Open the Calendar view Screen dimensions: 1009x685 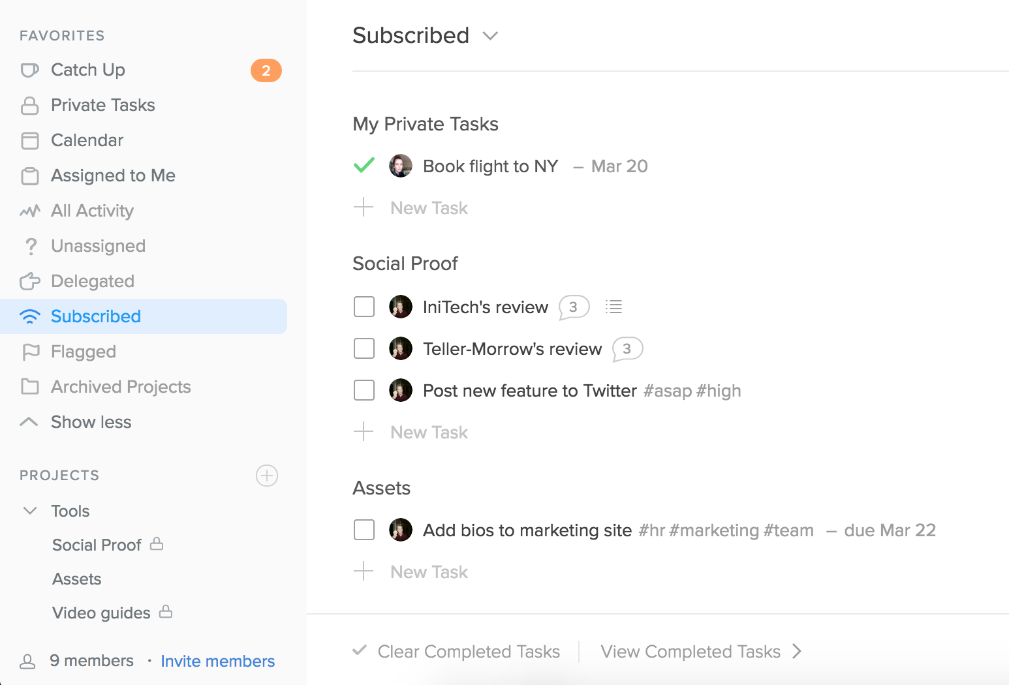click(x=87, y=140)
